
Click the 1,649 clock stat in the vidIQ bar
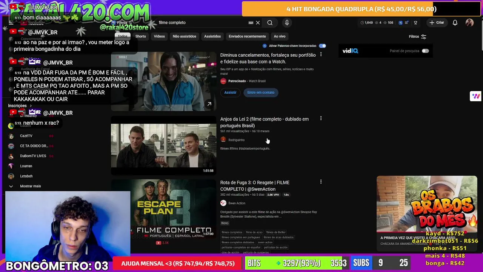(367, 23)
